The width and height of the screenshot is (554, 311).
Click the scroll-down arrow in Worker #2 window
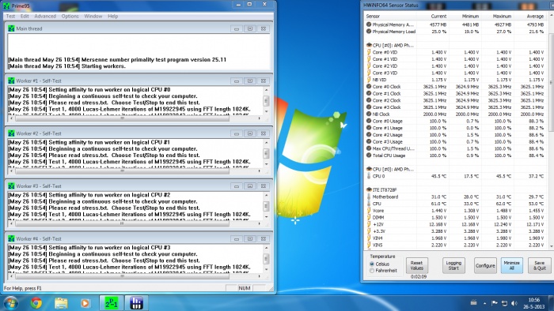coord(266,164)
